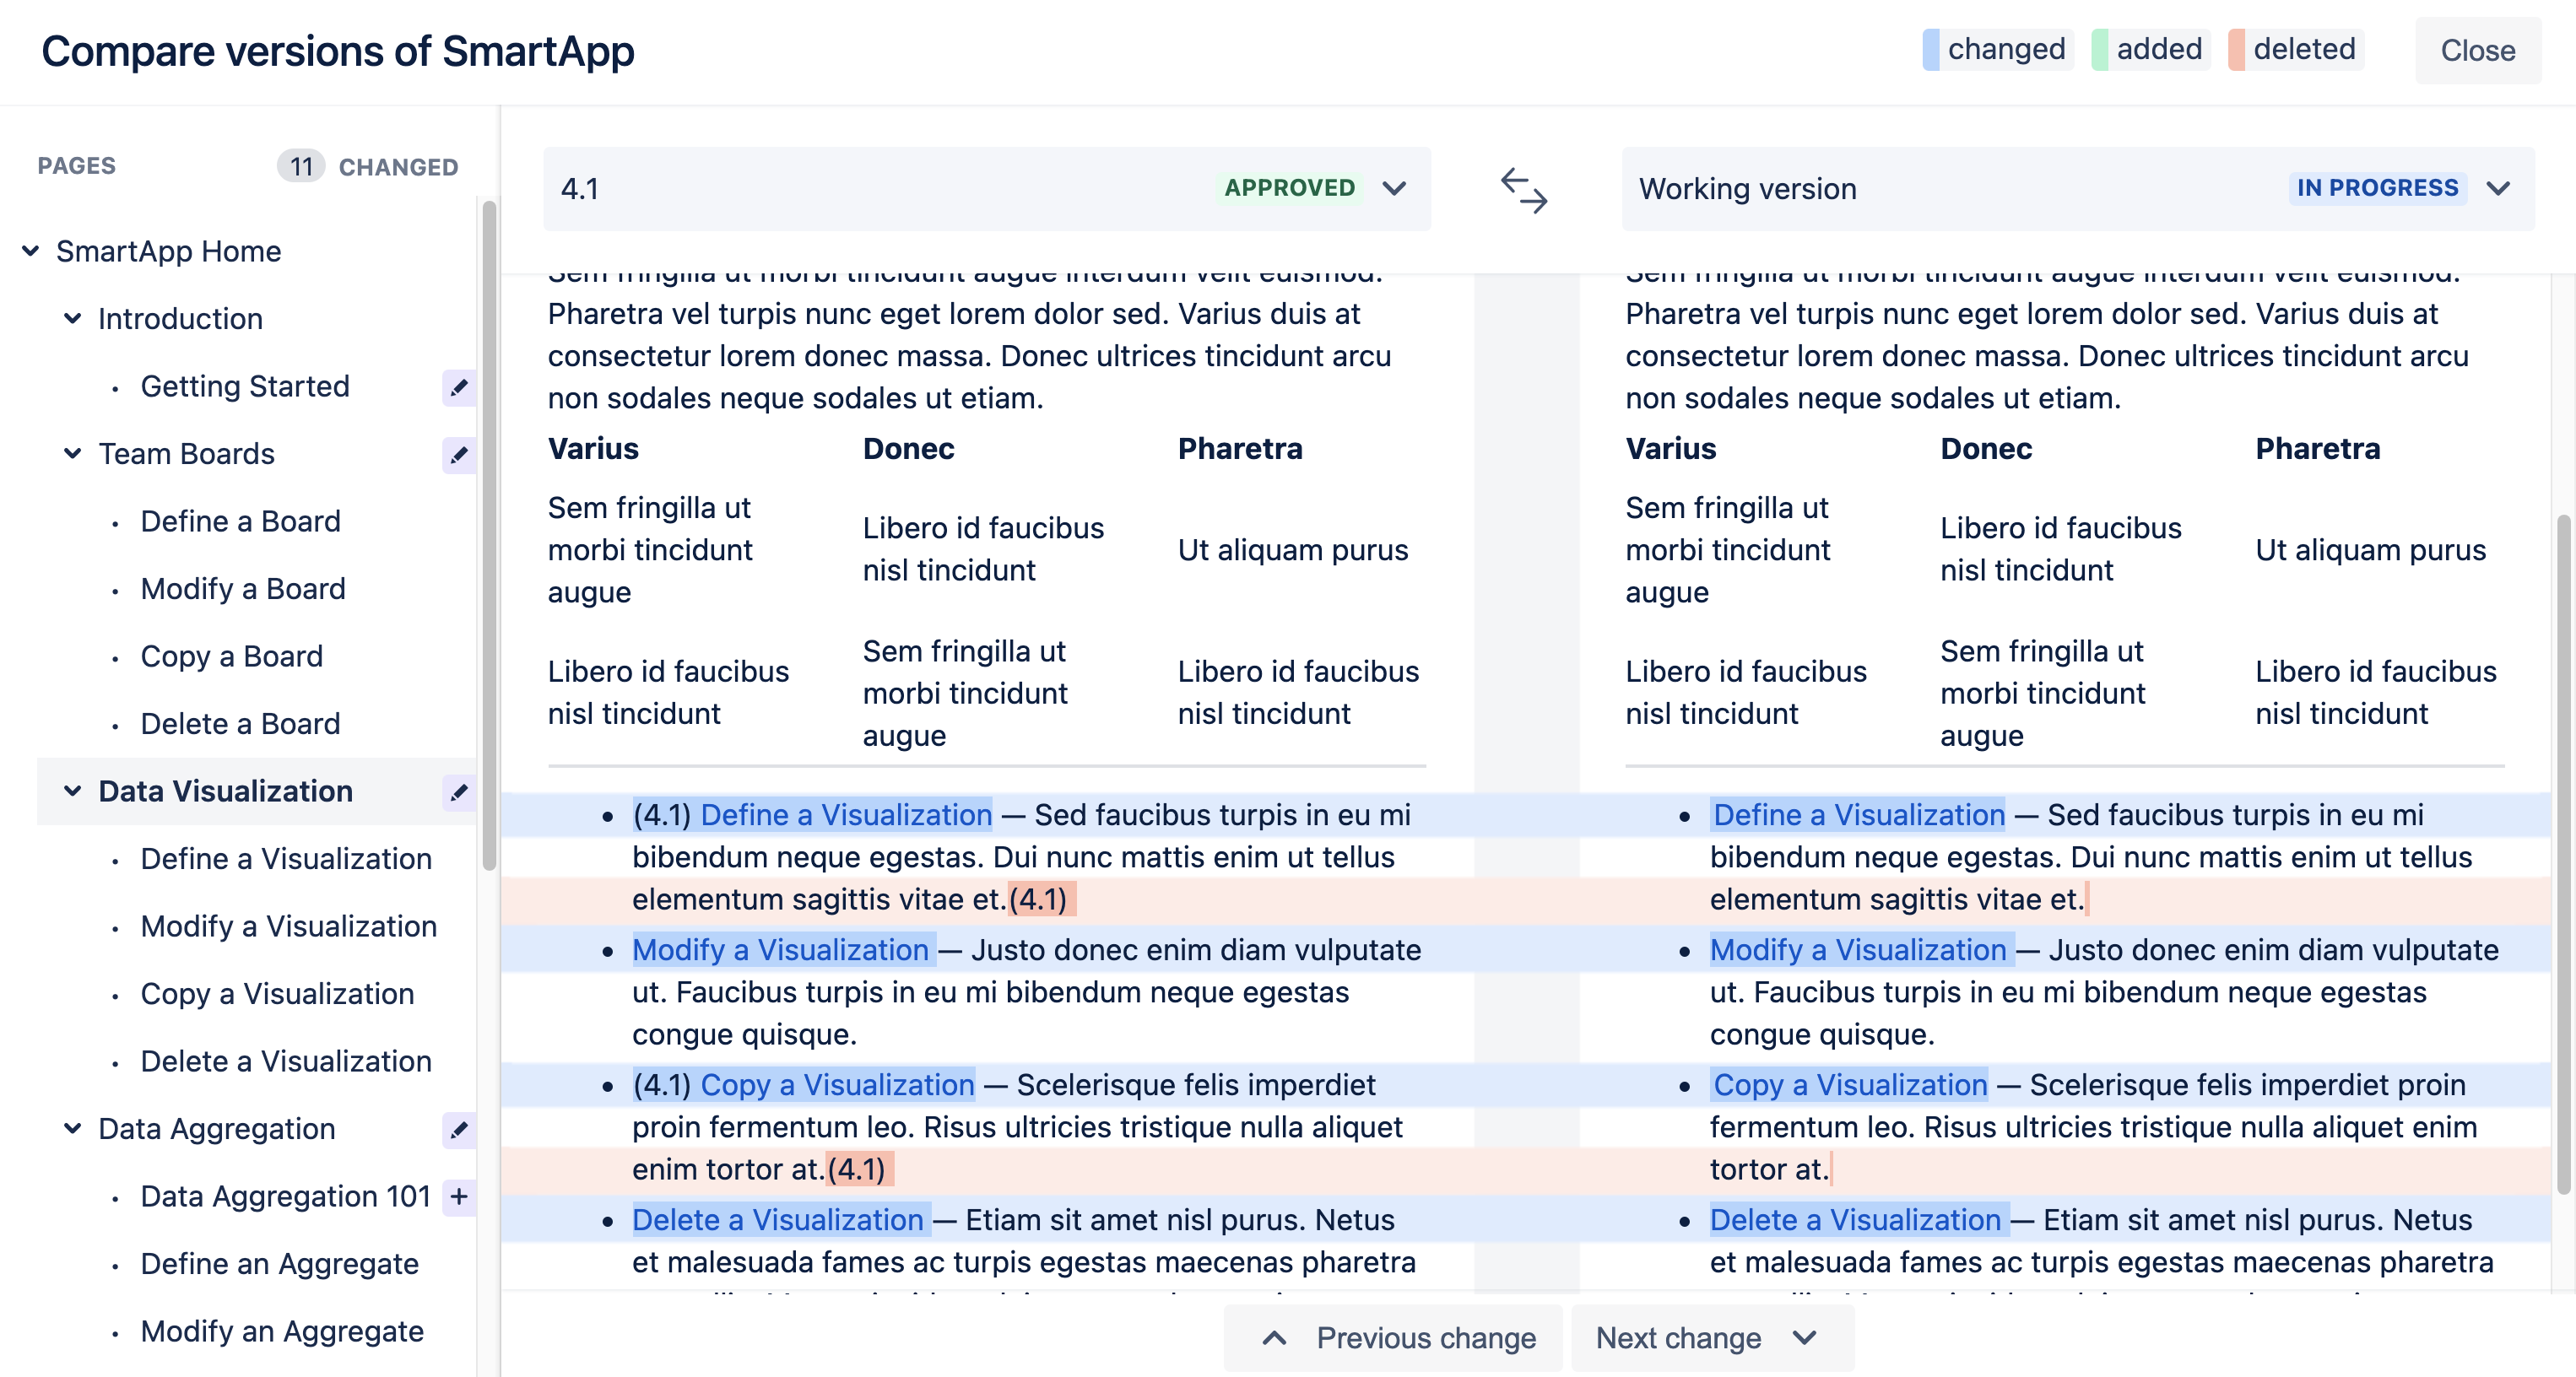Open the APPROVED status dropdown
Viewport: 2576px width, 1377px height.
[1396, 188]
